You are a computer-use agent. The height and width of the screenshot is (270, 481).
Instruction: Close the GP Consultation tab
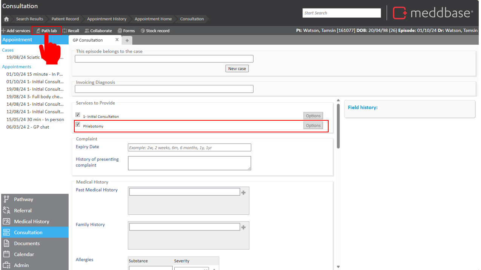(117, 40)
